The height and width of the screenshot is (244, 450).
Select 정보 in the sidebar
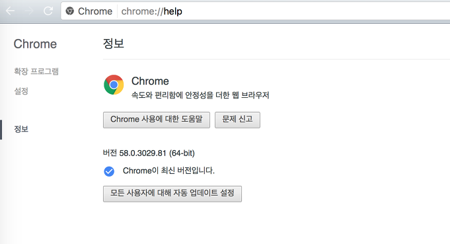point(21,129)
